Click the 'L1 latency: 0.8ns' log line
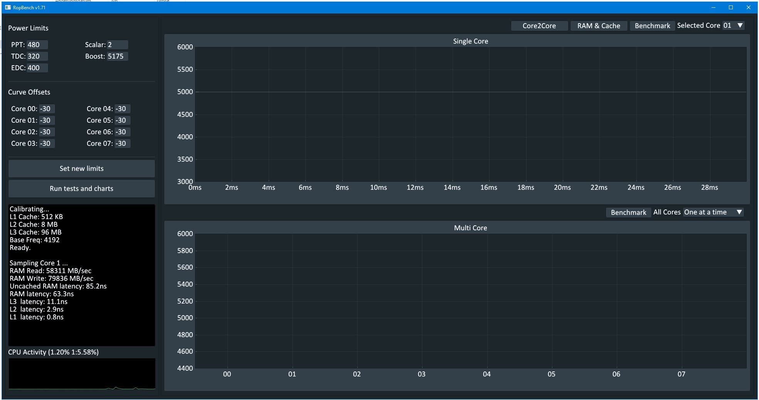Viewport: 759px width, 400px height. point(37,317)
